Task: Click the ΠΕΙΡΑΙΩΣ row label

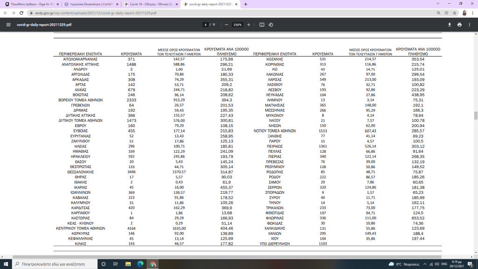Action: click(274, 146)
